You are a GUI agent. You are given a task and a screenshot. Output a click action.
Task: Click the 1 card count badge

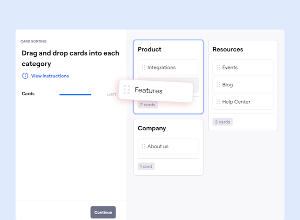click(146, 166)
